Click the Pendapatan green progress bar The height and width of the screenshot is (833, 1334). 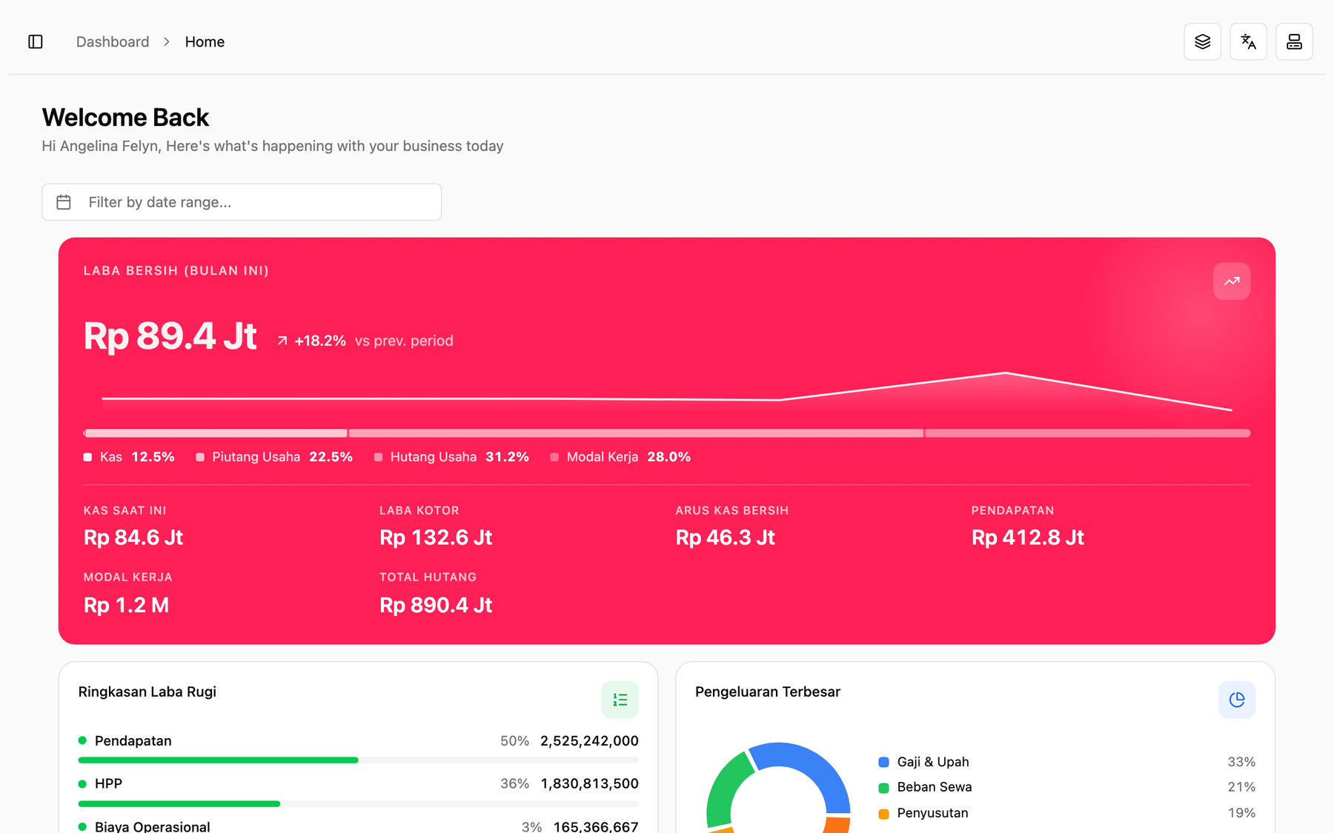tap(218, 760)
